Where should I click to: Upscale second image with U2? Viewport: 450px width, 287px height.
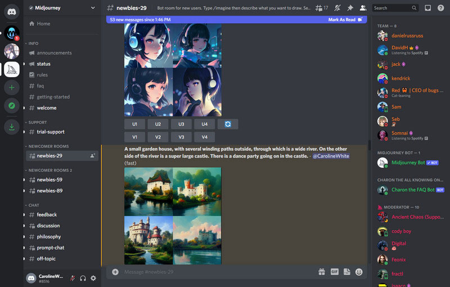[x=158, y=124]
